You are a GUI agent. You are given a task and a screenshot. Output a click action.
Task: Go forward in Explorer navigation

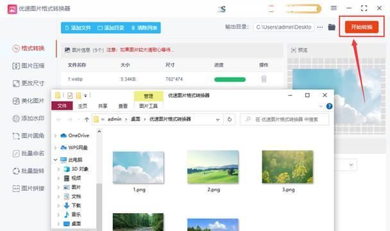(x=70, y=119)
